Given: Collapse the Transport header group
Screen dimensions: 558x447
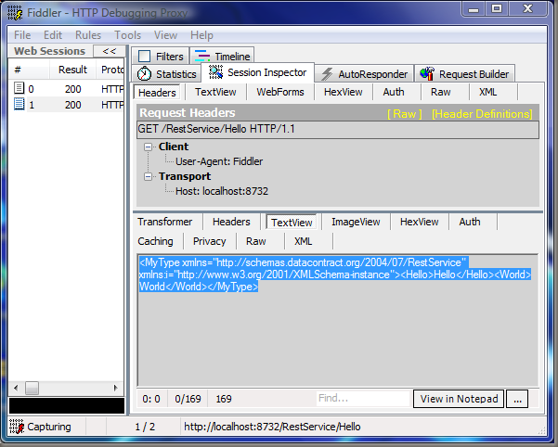Looking at the screenshot, I should pyautogui.click(x=148, y=176).
